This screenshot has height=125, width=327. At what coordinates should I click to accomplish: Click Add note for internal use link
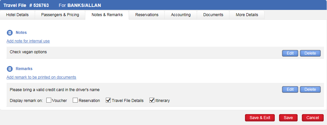click(x=28, y=41)
